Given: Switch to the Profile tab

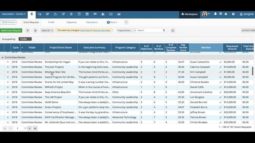Looking at the screenshot, I should tap(51, 22).
